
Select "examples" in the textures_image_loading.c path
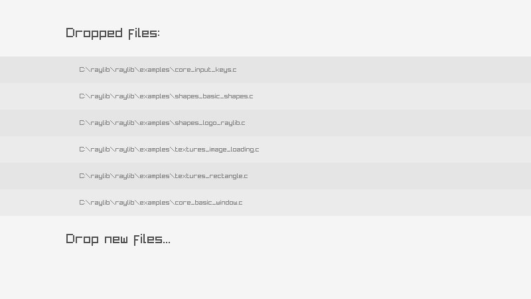click(x=155, y=149)
